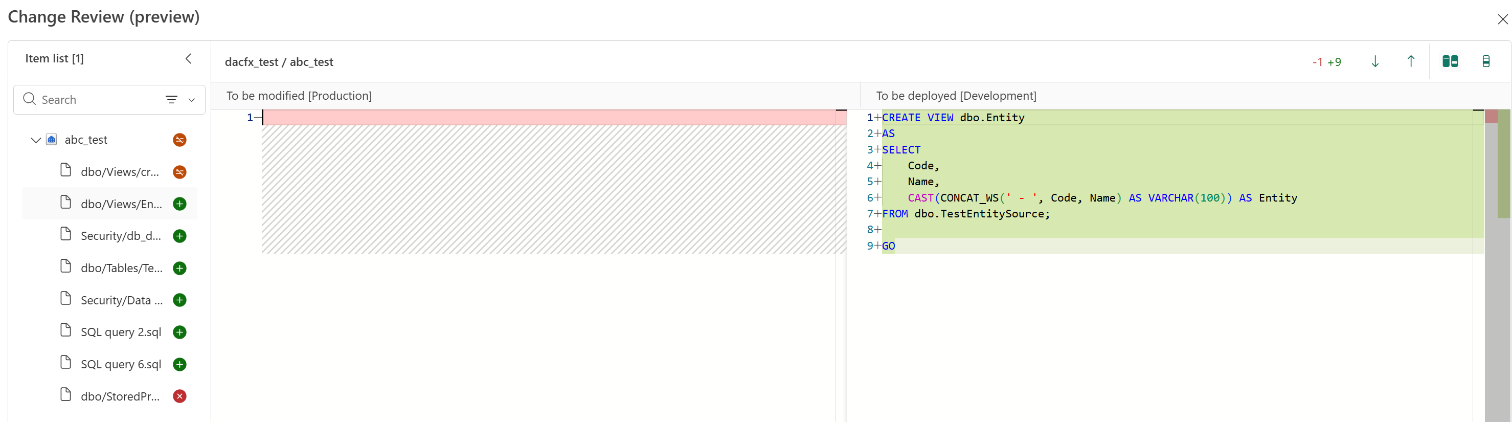Open SQL query 6.sql item
The width and height of the screenshot is (1512, 422).
tap(121, 365)
